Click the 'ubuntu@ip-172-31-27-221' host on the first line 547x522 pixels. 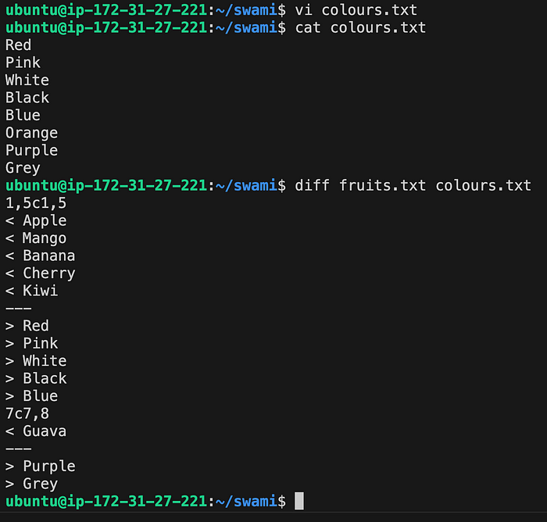click(x=106, y=10)
